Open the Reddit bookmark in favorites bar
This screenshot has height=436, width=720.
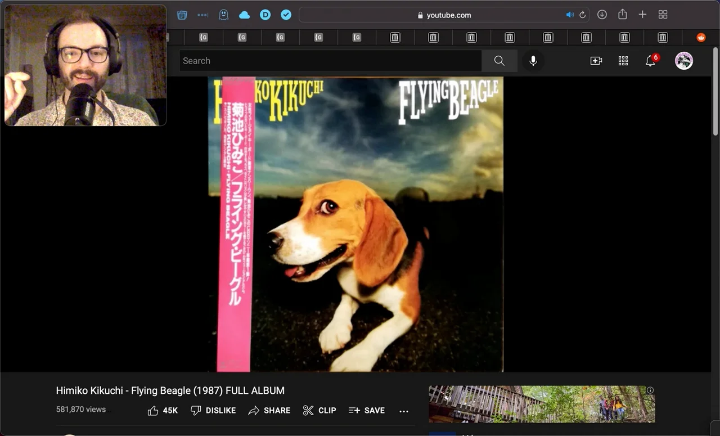pos(701,38)
